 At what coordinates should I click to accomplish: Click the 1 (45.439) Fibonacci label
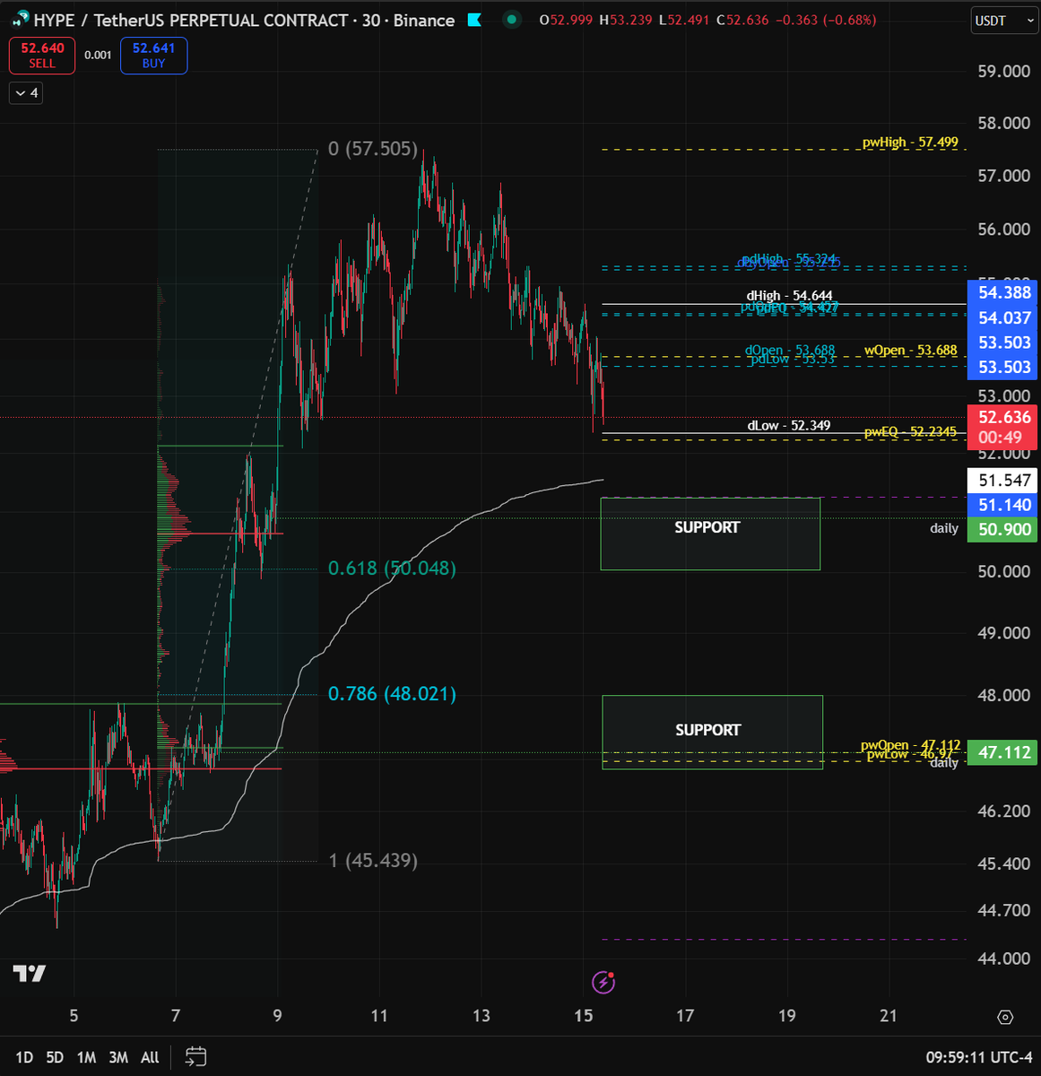373,861
